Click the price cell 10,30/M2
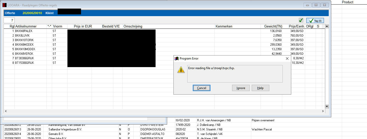Image resolution: width=367 pixels, height=139 pixels. 298,63
